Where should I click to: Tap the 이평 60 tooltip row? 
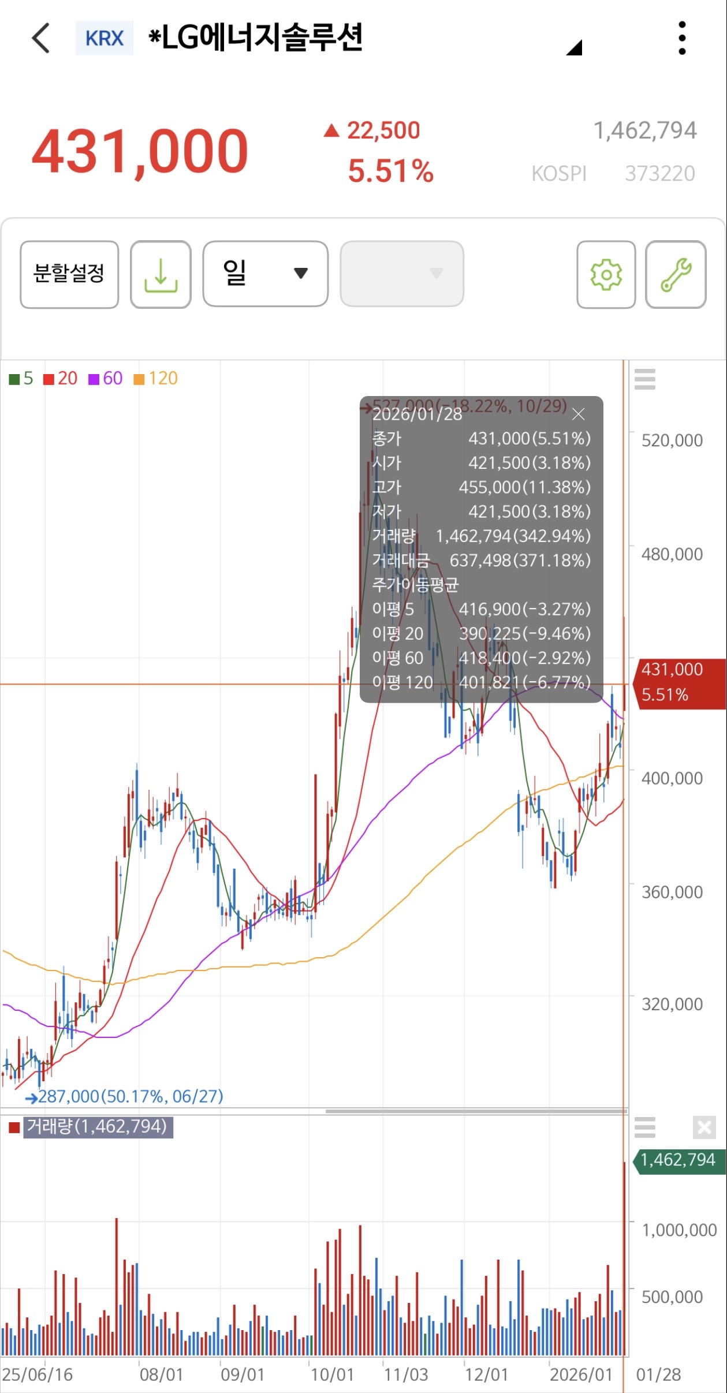point(482,658)
